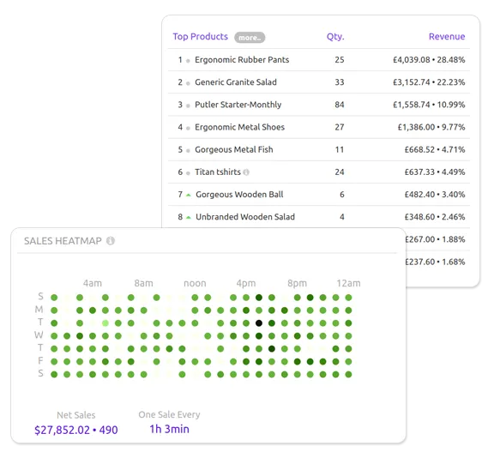Click the 8pm heatmap time label
Image resolution: width=494 pixels, height=458 pixels.
pyautogui.click(x=297, y=283)
